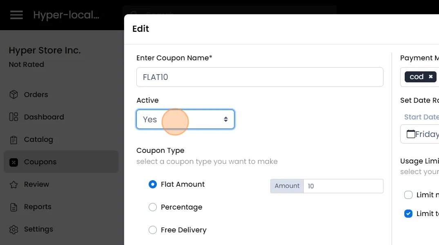The image size is (439, 245).
Task: Click the Dashboard grid icon
Action: (14, 117)
